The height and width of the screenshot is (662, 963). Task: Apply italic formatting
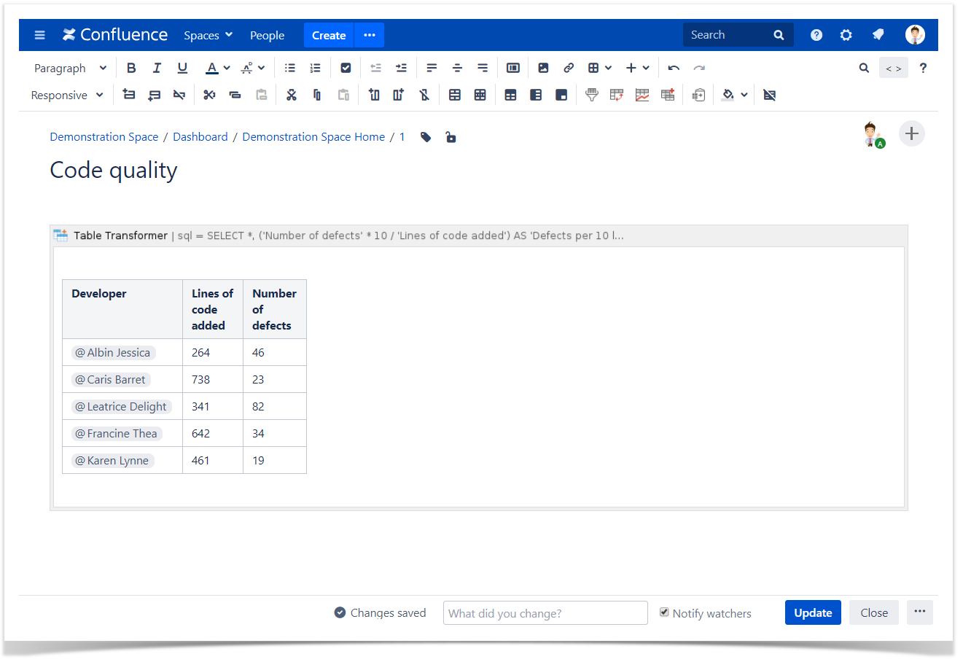[x=157, y=68]
